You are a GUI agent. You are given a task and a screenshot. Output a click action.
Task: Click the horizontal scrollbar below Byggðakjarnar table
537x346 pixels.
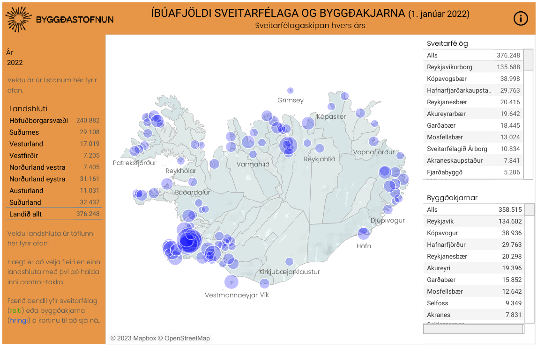click(x=473, y=329)
